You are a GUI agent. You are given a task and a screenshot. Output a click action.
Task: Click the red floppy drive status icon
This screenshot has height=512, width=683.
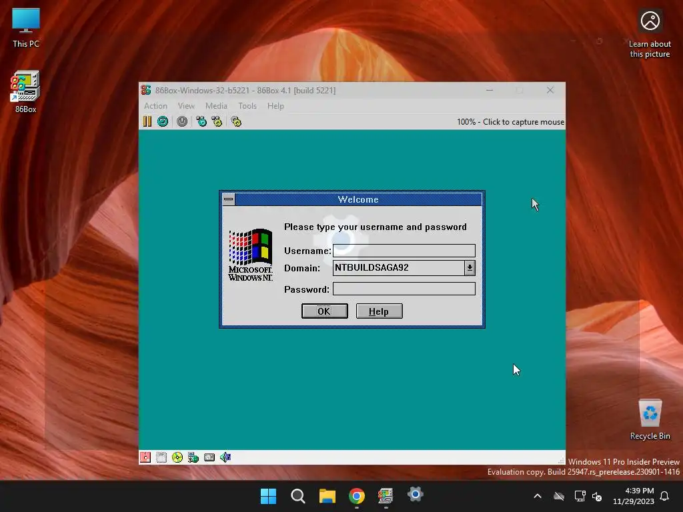pos(145,457)
